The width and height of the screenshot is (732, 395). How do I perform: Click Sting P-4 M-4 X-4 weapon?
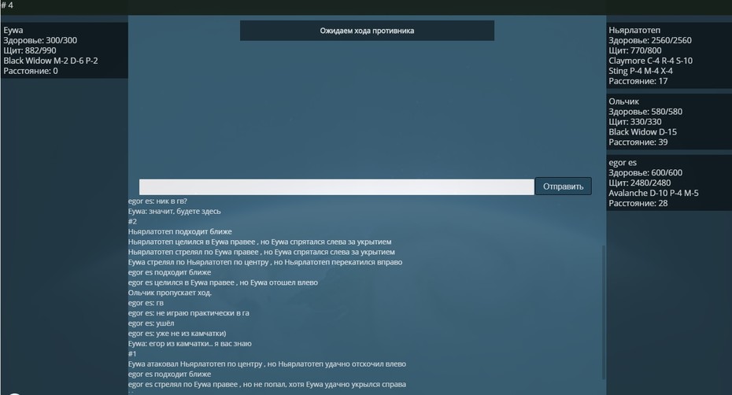pyautogui.click(x=641, y=71)
